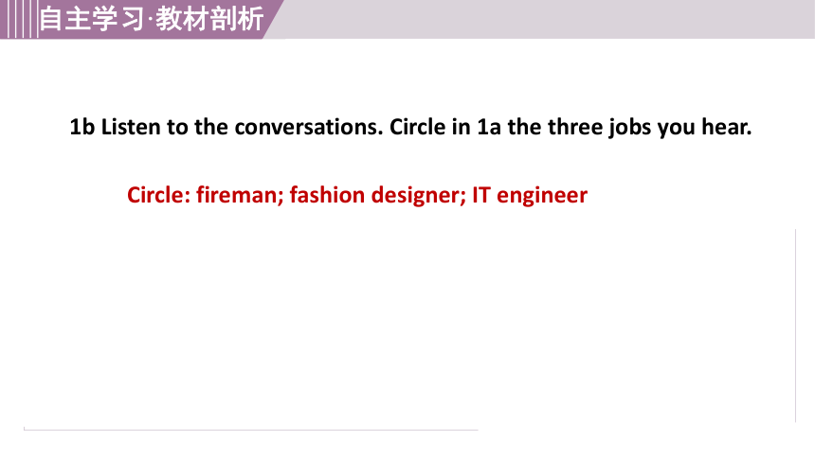Select the "1b" exercise label
The height and width of the screenshot is (458, 815).
click(x=82, y=127)
